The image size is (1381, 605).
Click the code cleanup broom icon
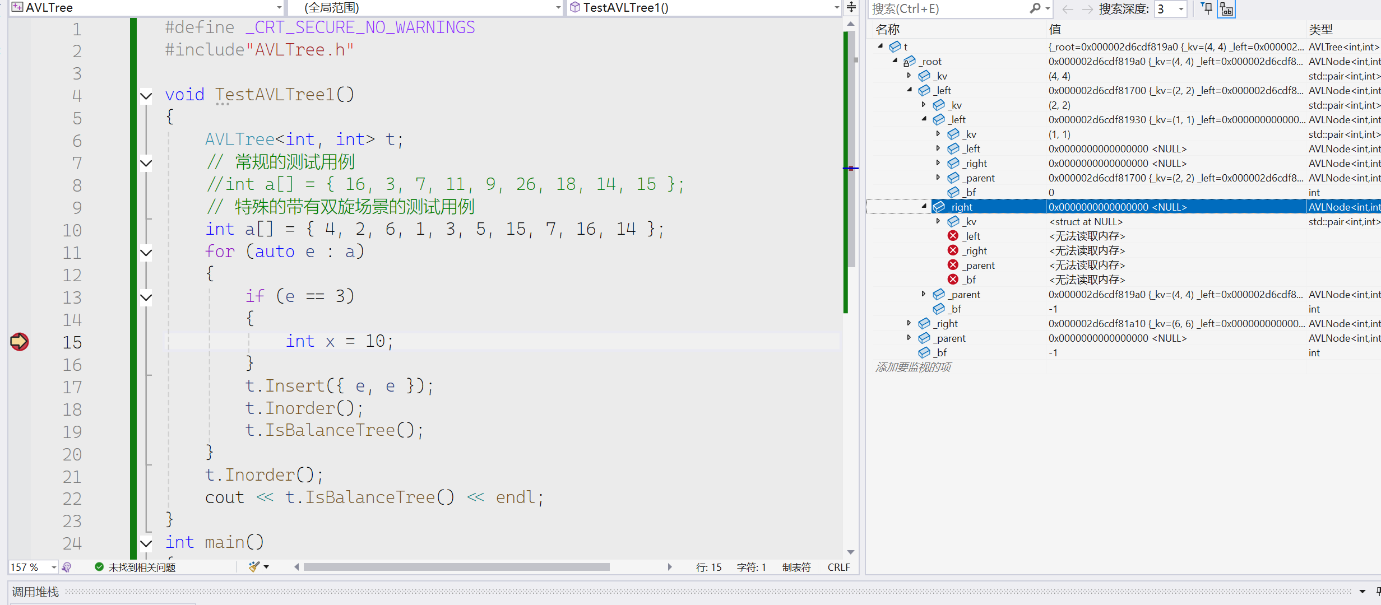tap(254, 567)
